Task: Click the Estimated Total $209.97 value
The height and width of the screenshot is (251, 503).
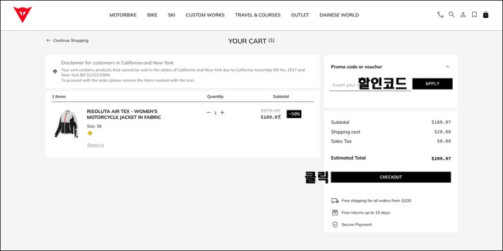Action: coord(441,159)
